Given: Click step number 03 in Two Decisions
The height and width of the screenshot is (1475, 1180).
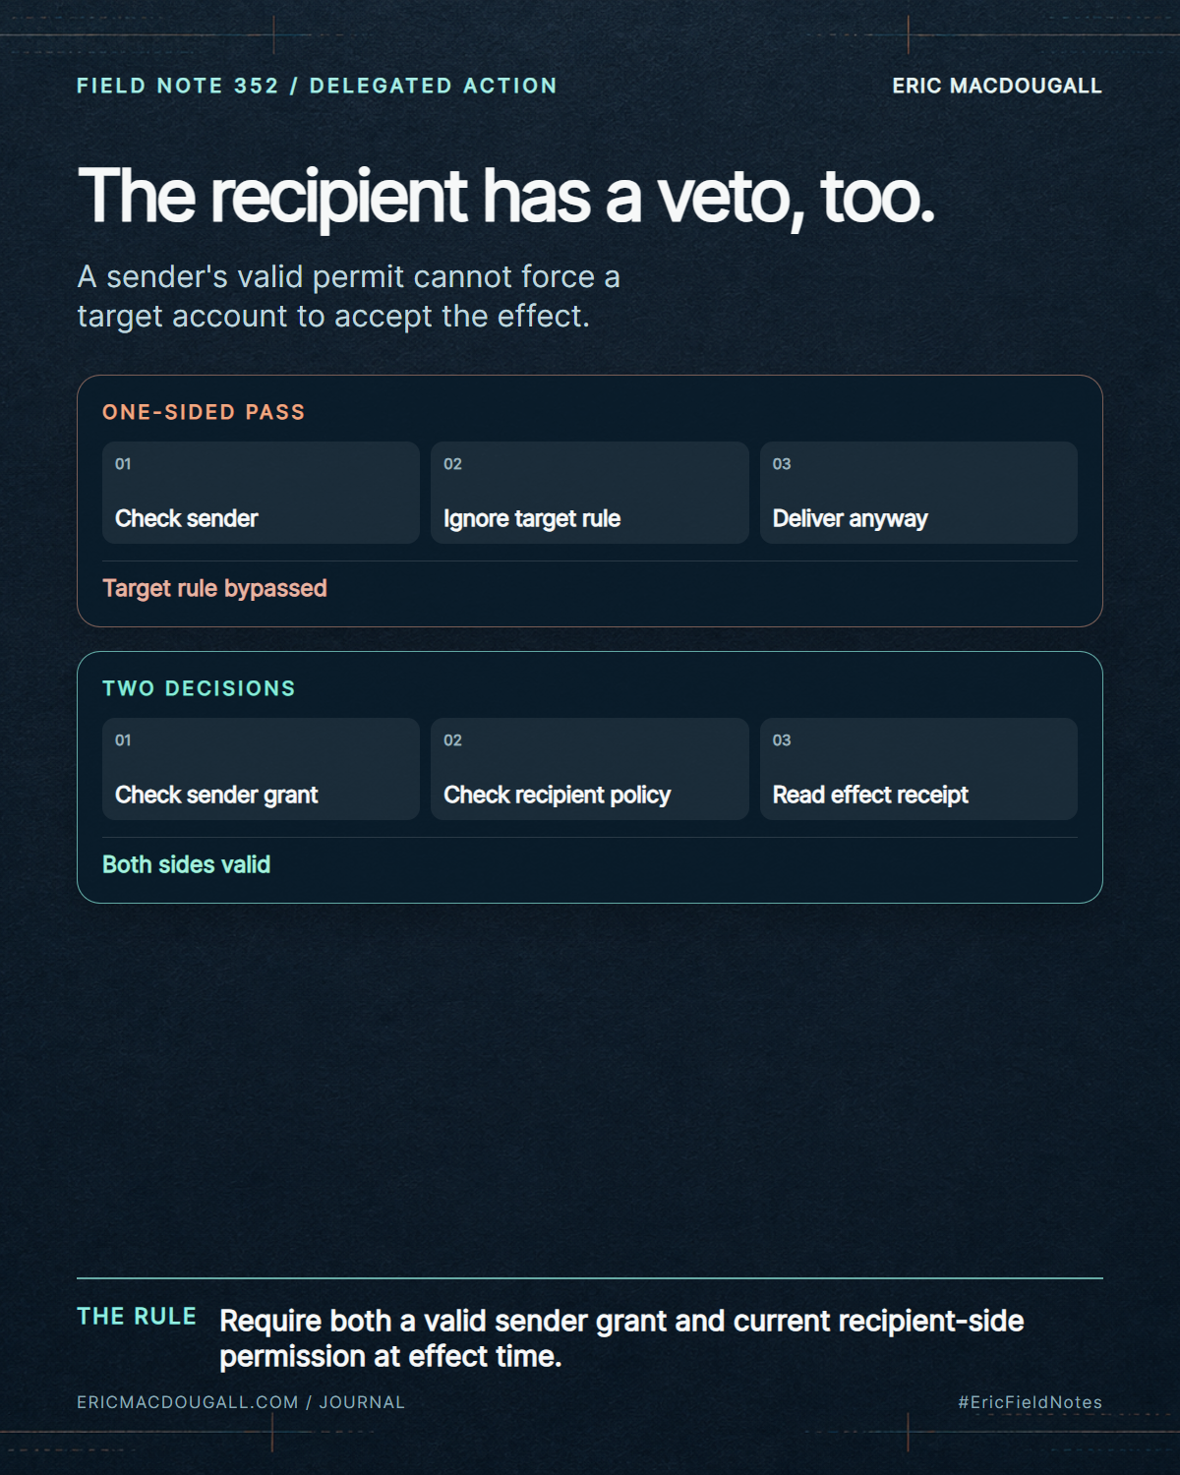Looking at the screenshot, I should click(x=782, y=740).
